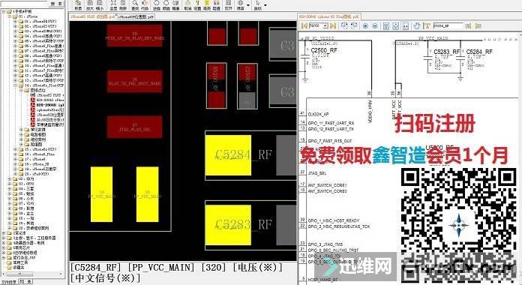522x285 pixels.
Task: Select the text T tool in schematic toolbar
Action: coord(427,25)
